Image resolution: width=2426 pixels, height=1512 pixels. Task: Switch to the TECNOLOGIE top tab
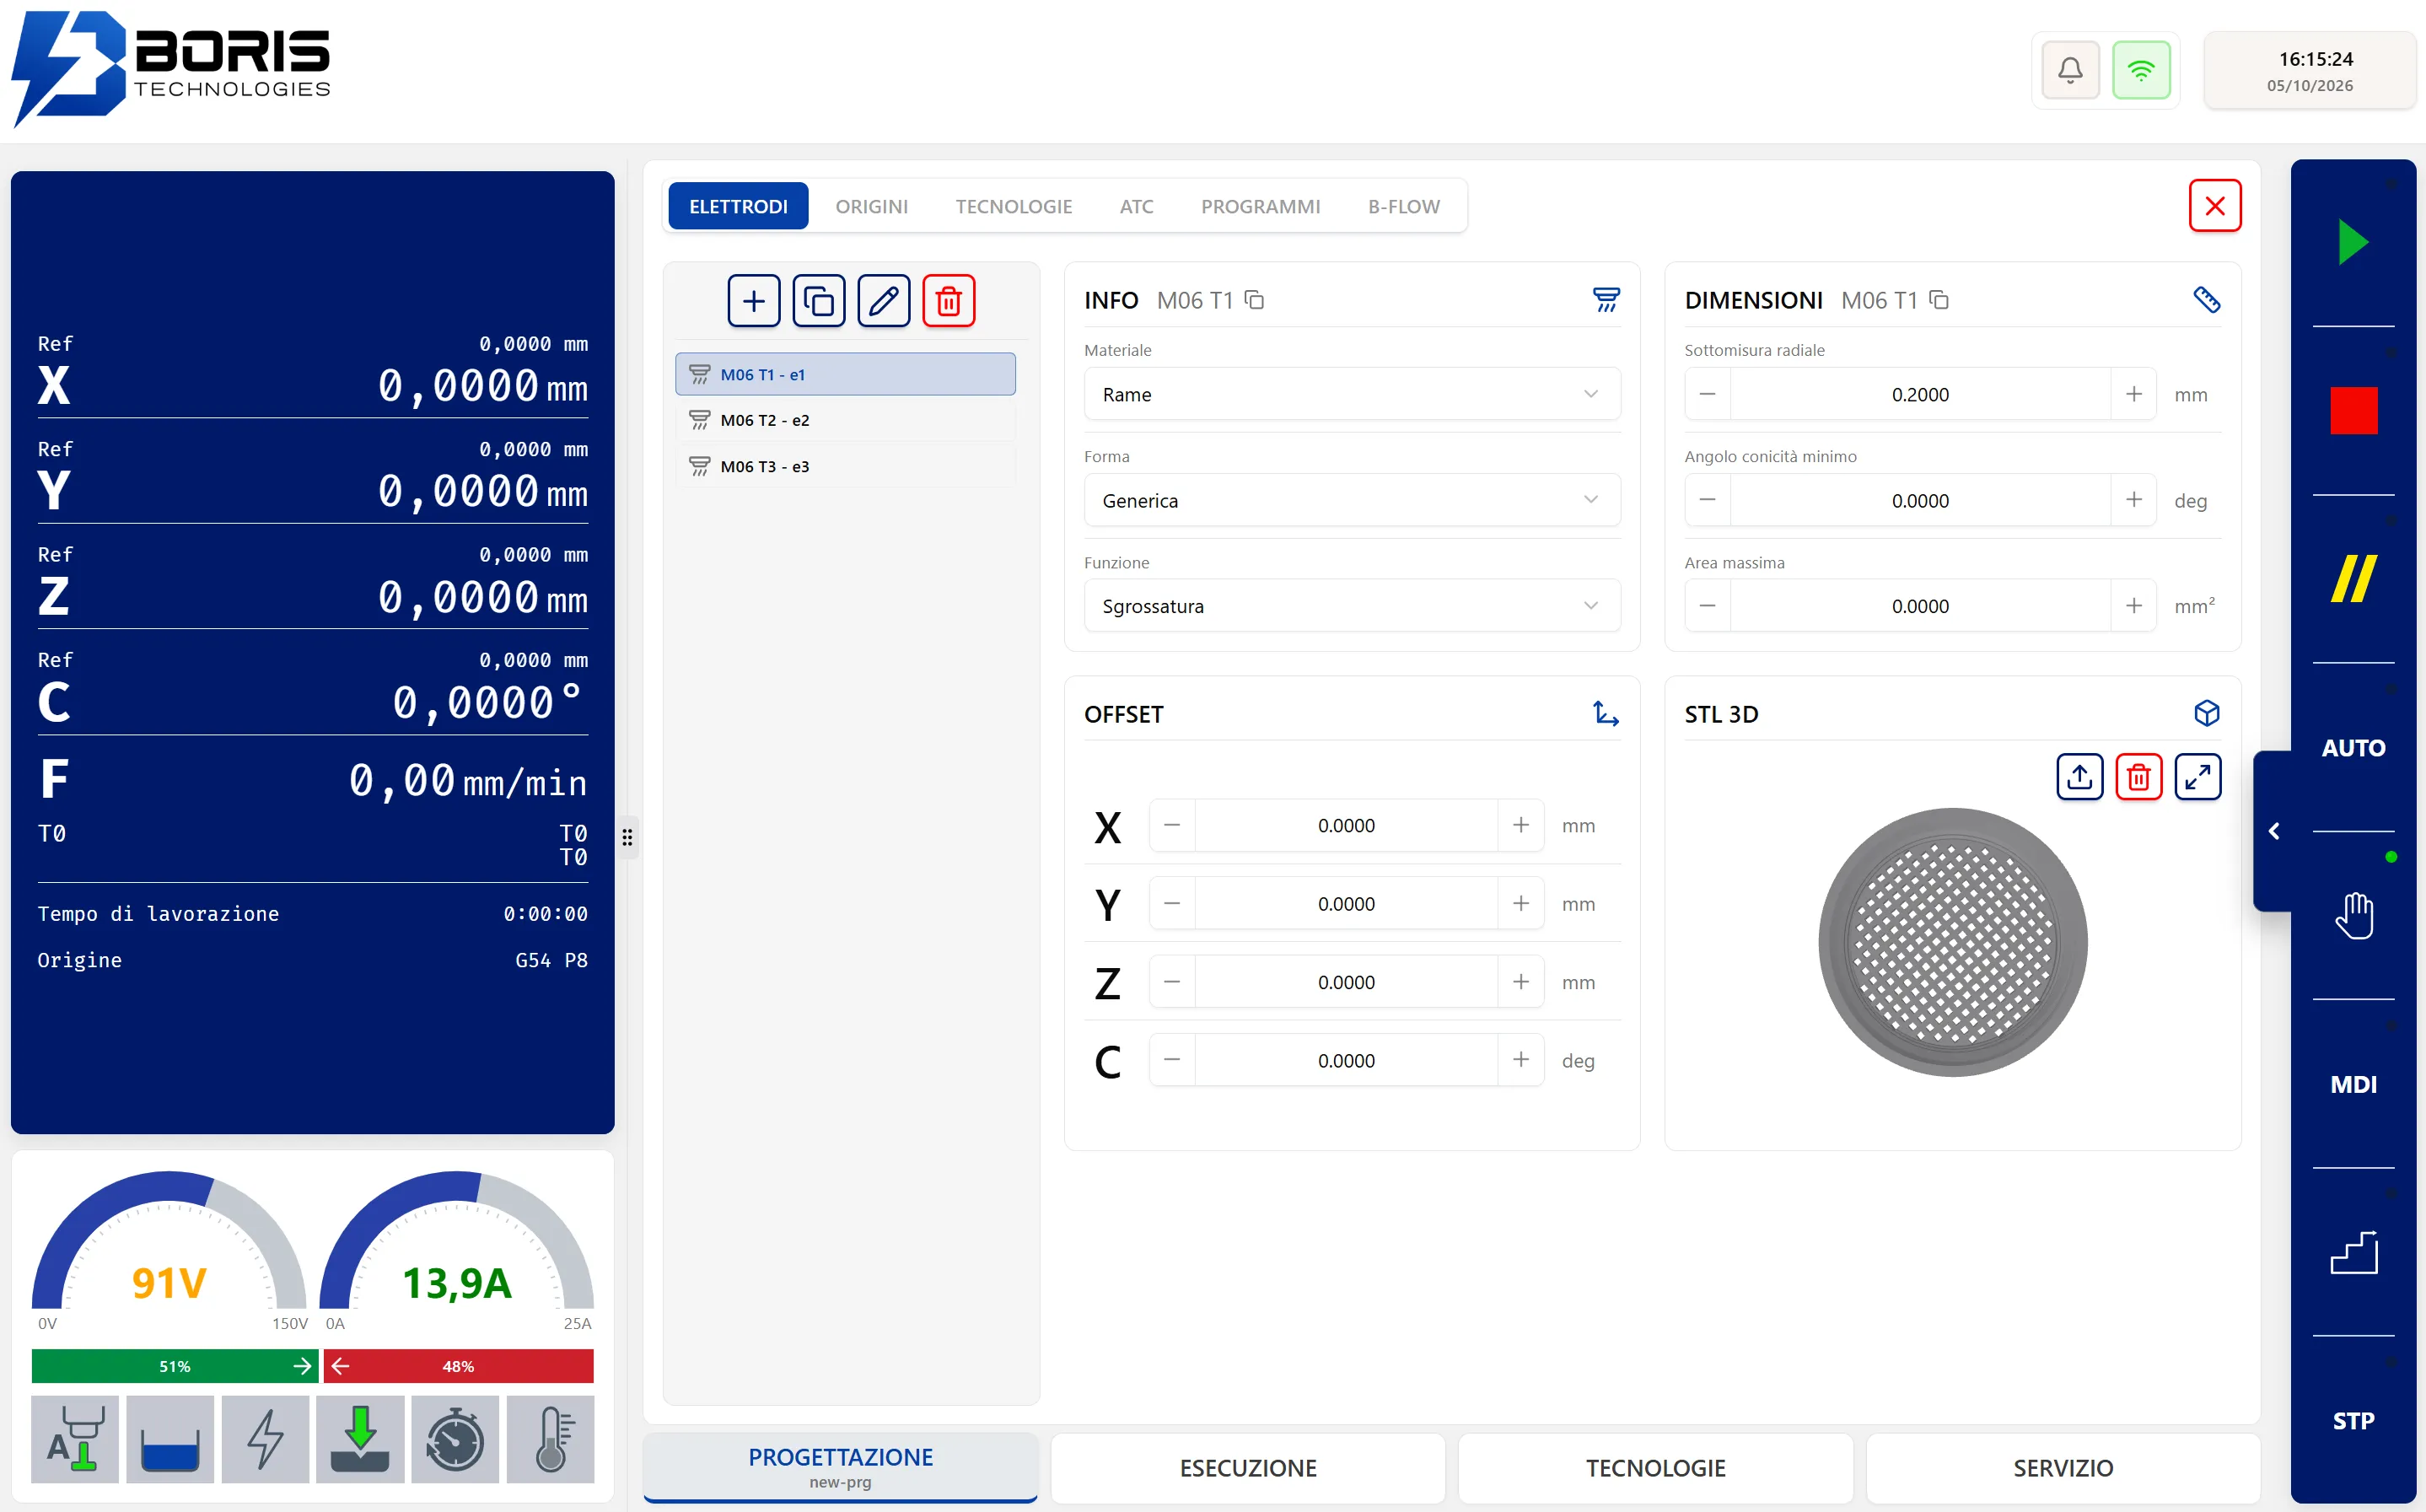click(1013, 206)
